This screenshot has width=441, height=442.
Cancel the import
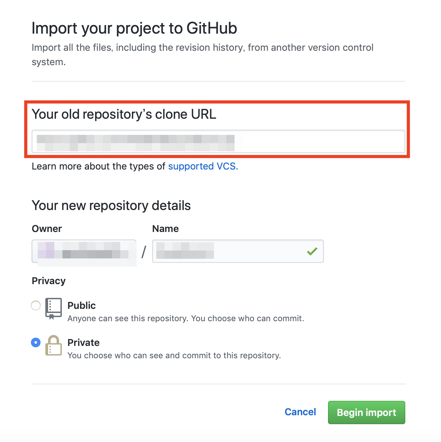click(x=300, y=412)
